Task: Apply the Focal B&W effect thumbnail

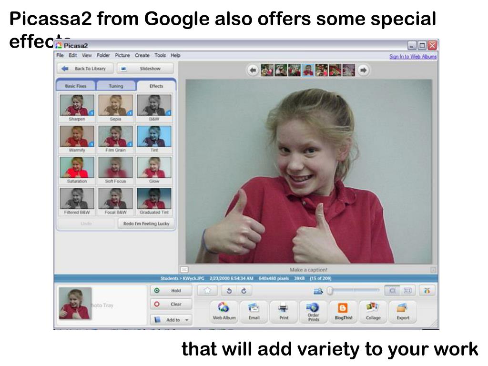Action: (115, 198)
